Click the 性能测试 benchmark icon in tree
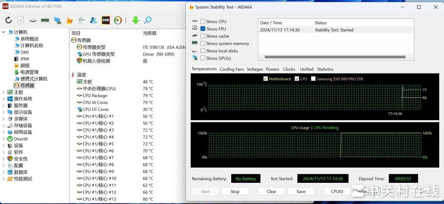This screenshot has width=444, height=204. [x=10, y=179]
